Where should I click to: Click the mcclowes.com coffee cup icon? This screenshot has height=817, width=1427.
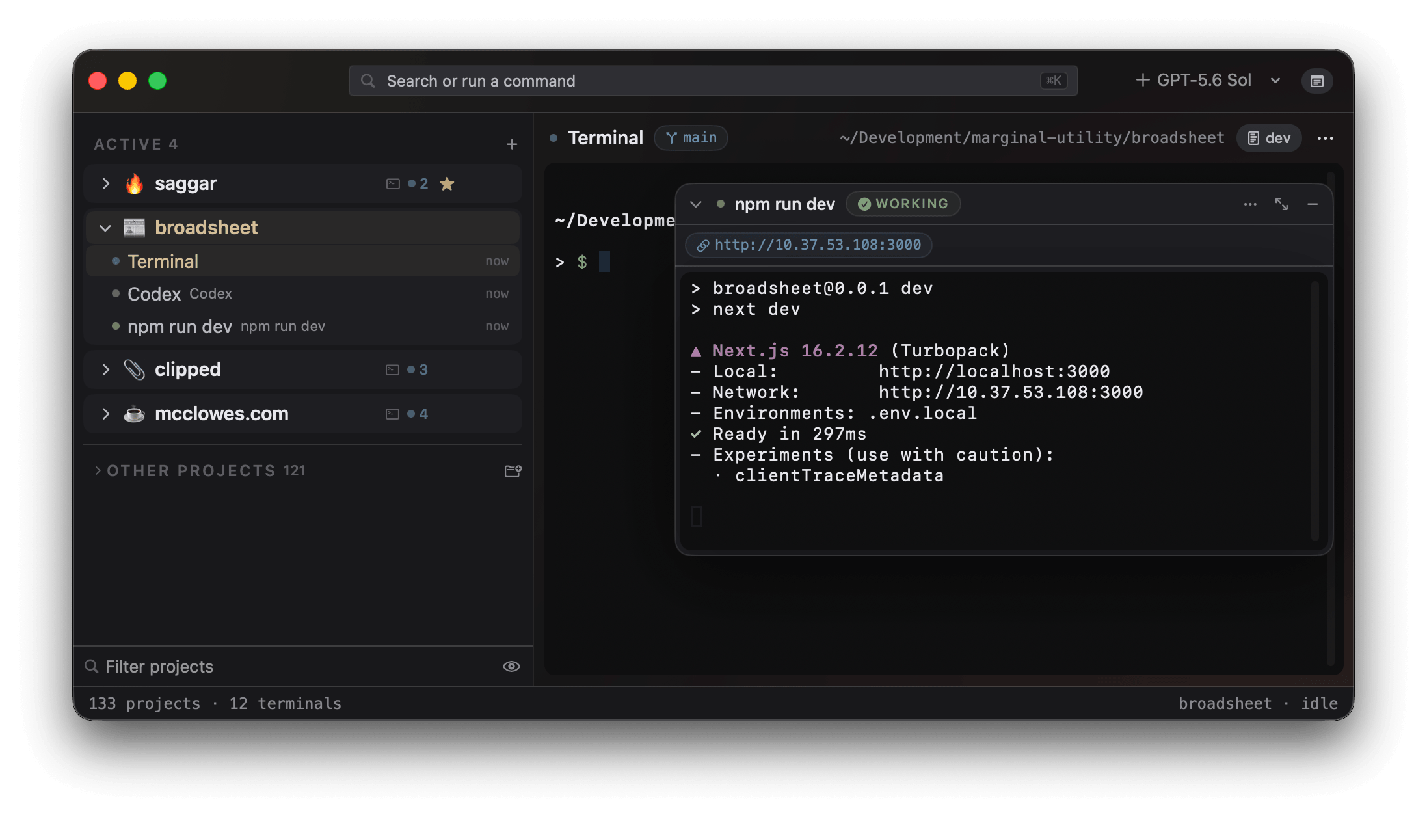pos(135,414)
